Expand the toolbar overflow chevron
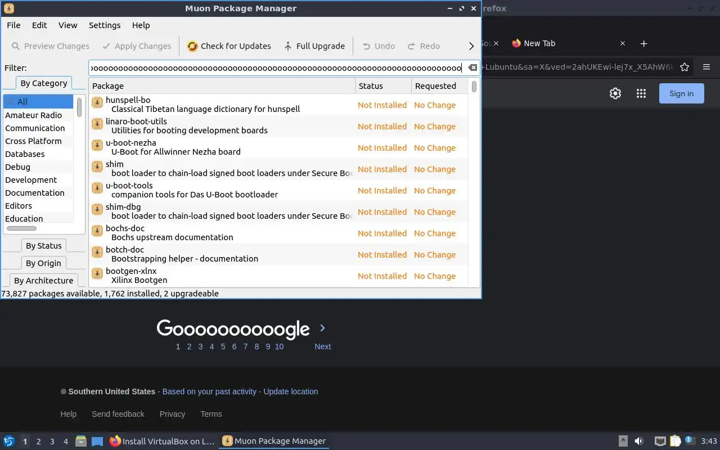This screenshot has height=450, width=720. (x=471, y=46)
